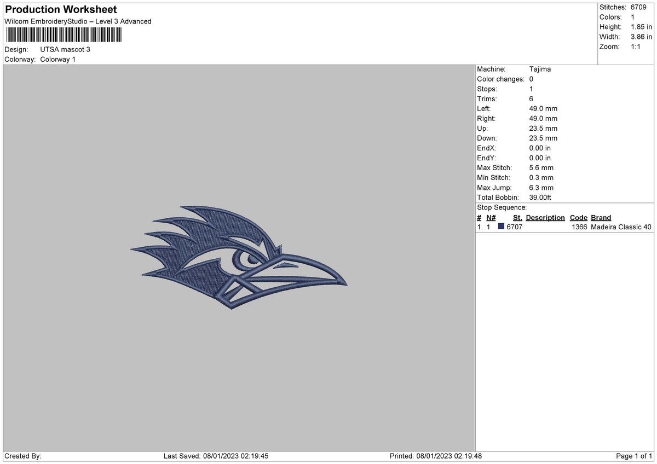The width and height of the screenshot is (657, 464).
Task: Click the Max Stitch value 5.6 mm
Action: (x=541, y=167)
